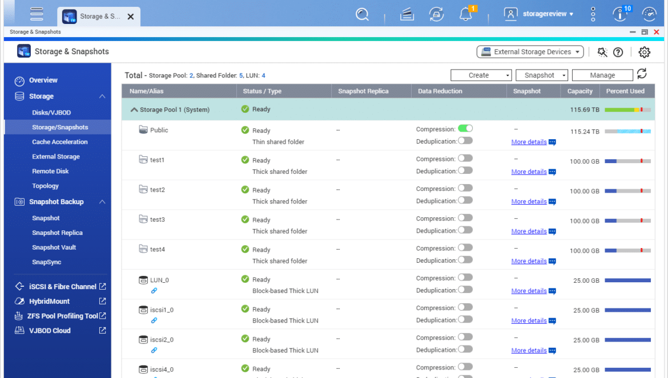Click the Public folder icon
Screen dimensions: 668x378
(x=143, y=129)
